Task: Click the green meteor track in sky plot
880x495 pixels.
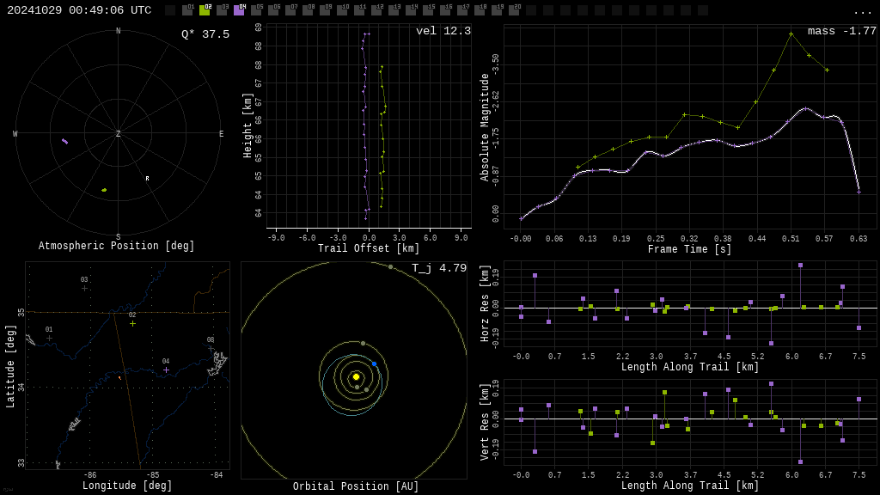Action: pyautogui.click(x=104, y=190)
